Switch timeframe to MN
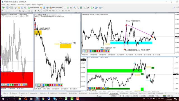The image size is (179, 101). click(x=69, y=11)
